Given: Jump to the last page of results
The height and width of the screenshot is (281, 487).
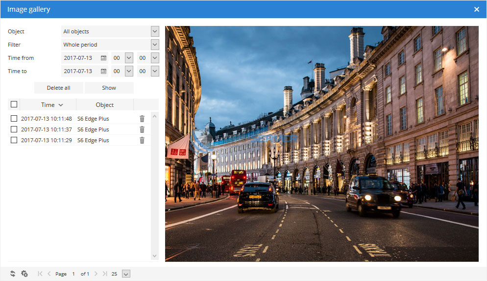Looking at the screenshot, I should (104, 274).
